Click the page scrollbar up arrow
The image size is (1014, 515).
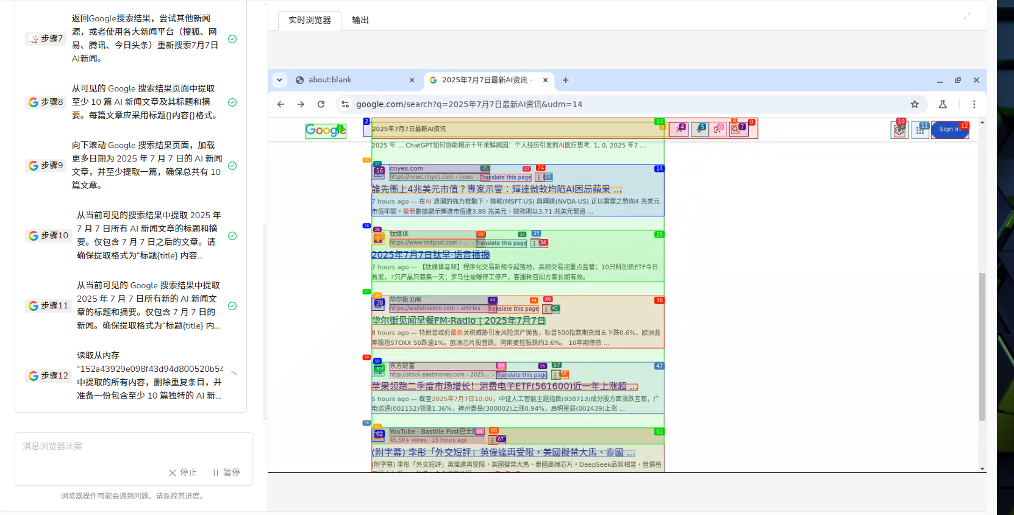click(982, 121)
